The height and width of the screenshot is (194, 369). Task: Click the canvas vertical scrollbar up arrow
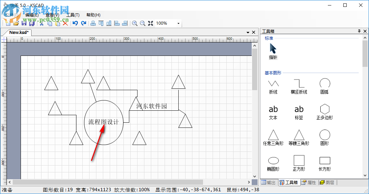[x=254, y=46]
